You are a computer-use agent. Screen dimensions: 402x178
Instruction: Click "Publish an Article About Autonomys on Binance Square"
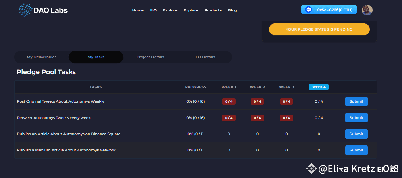[x=69, y=134]
